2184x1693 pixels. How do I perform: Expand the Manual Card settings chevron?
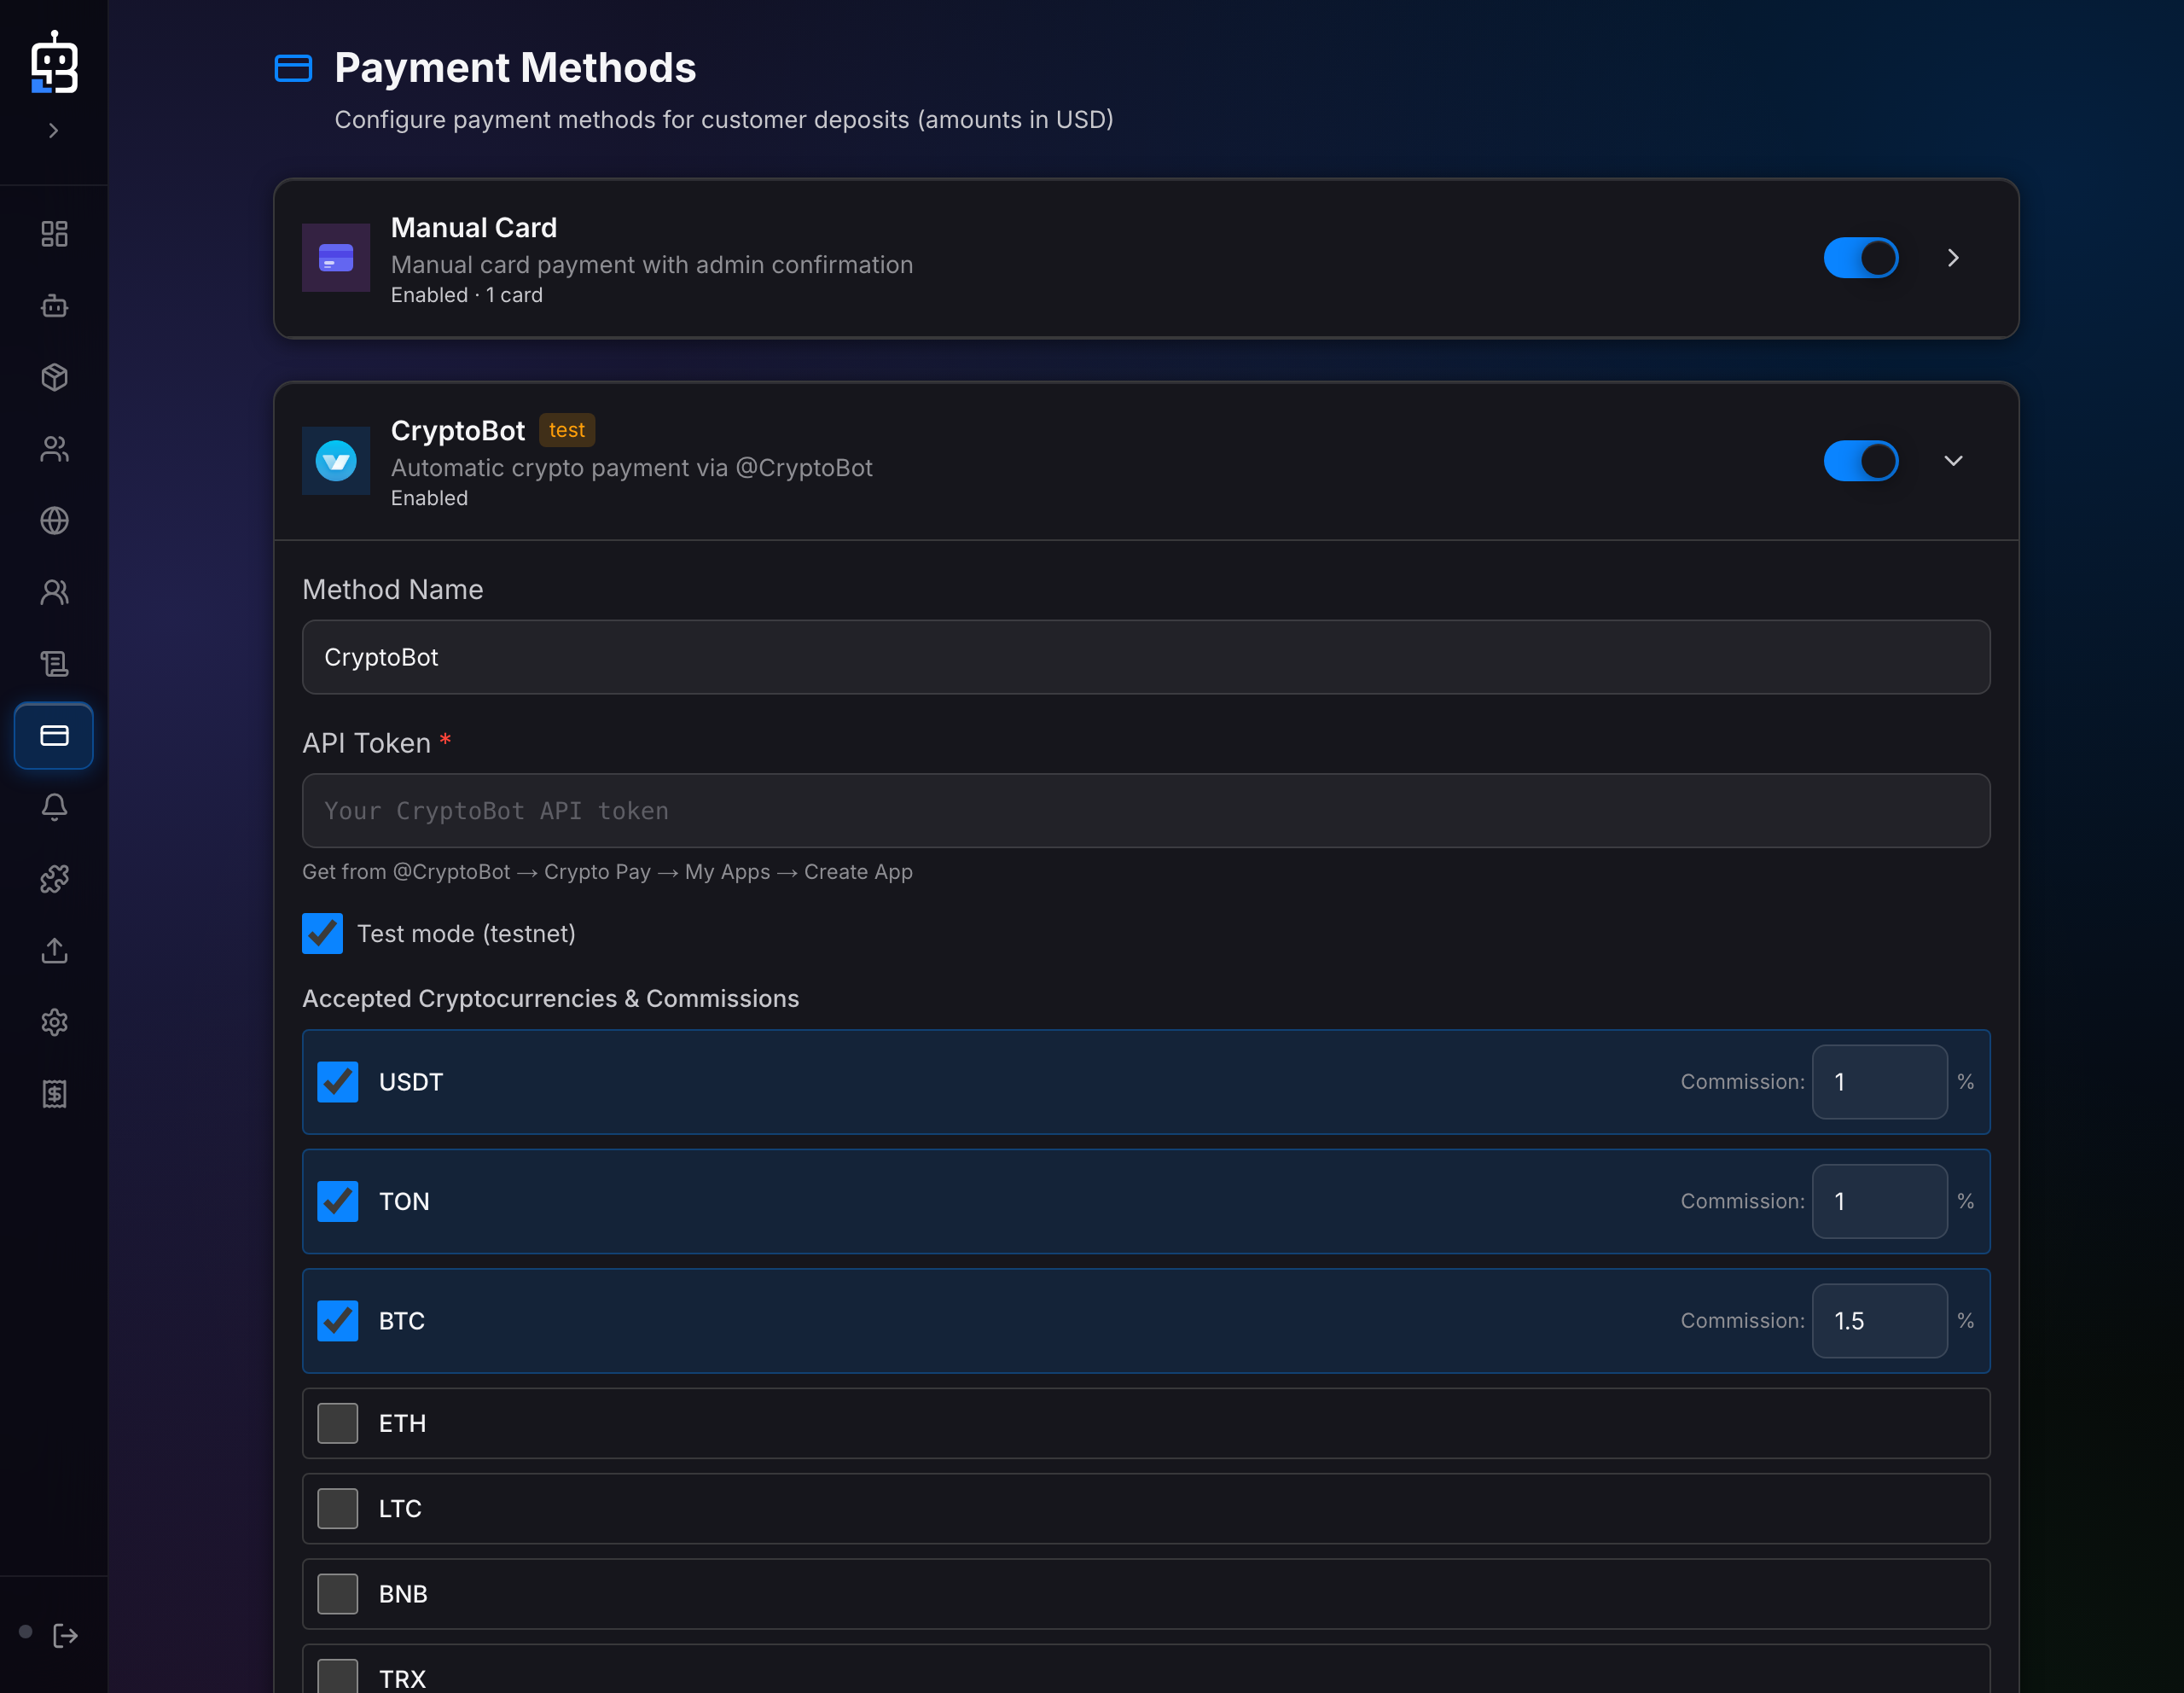(1953, 258)
